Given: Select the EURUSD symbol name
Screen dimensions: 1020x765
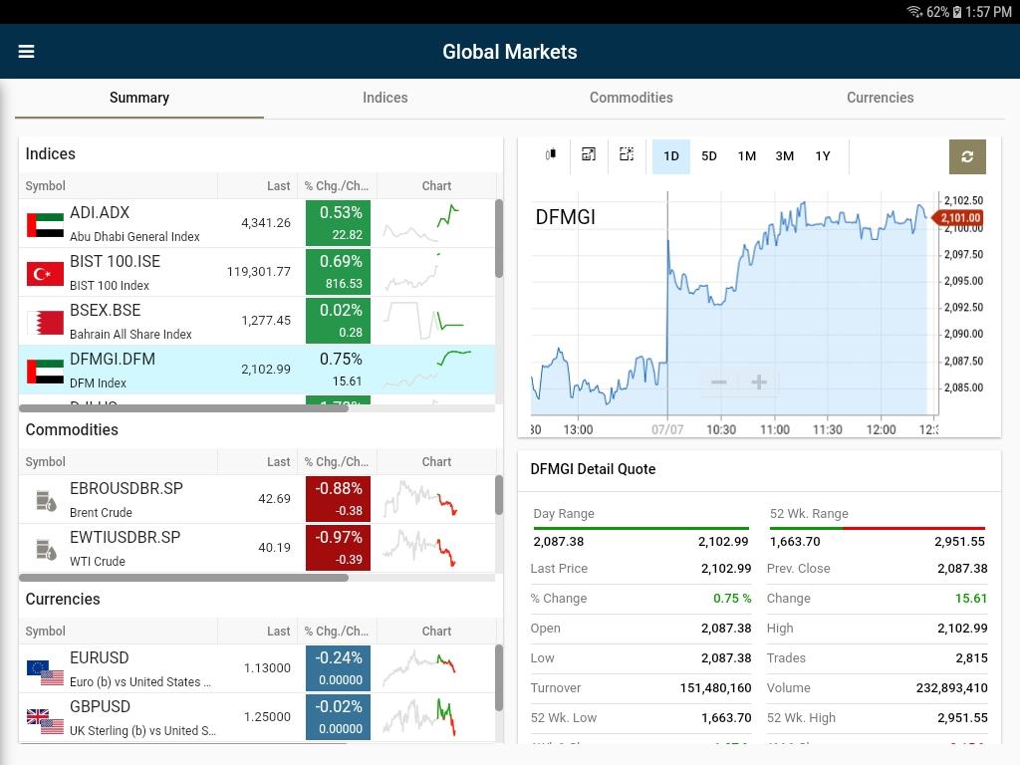Looking at the screenshot, I should tap(100, 658).
